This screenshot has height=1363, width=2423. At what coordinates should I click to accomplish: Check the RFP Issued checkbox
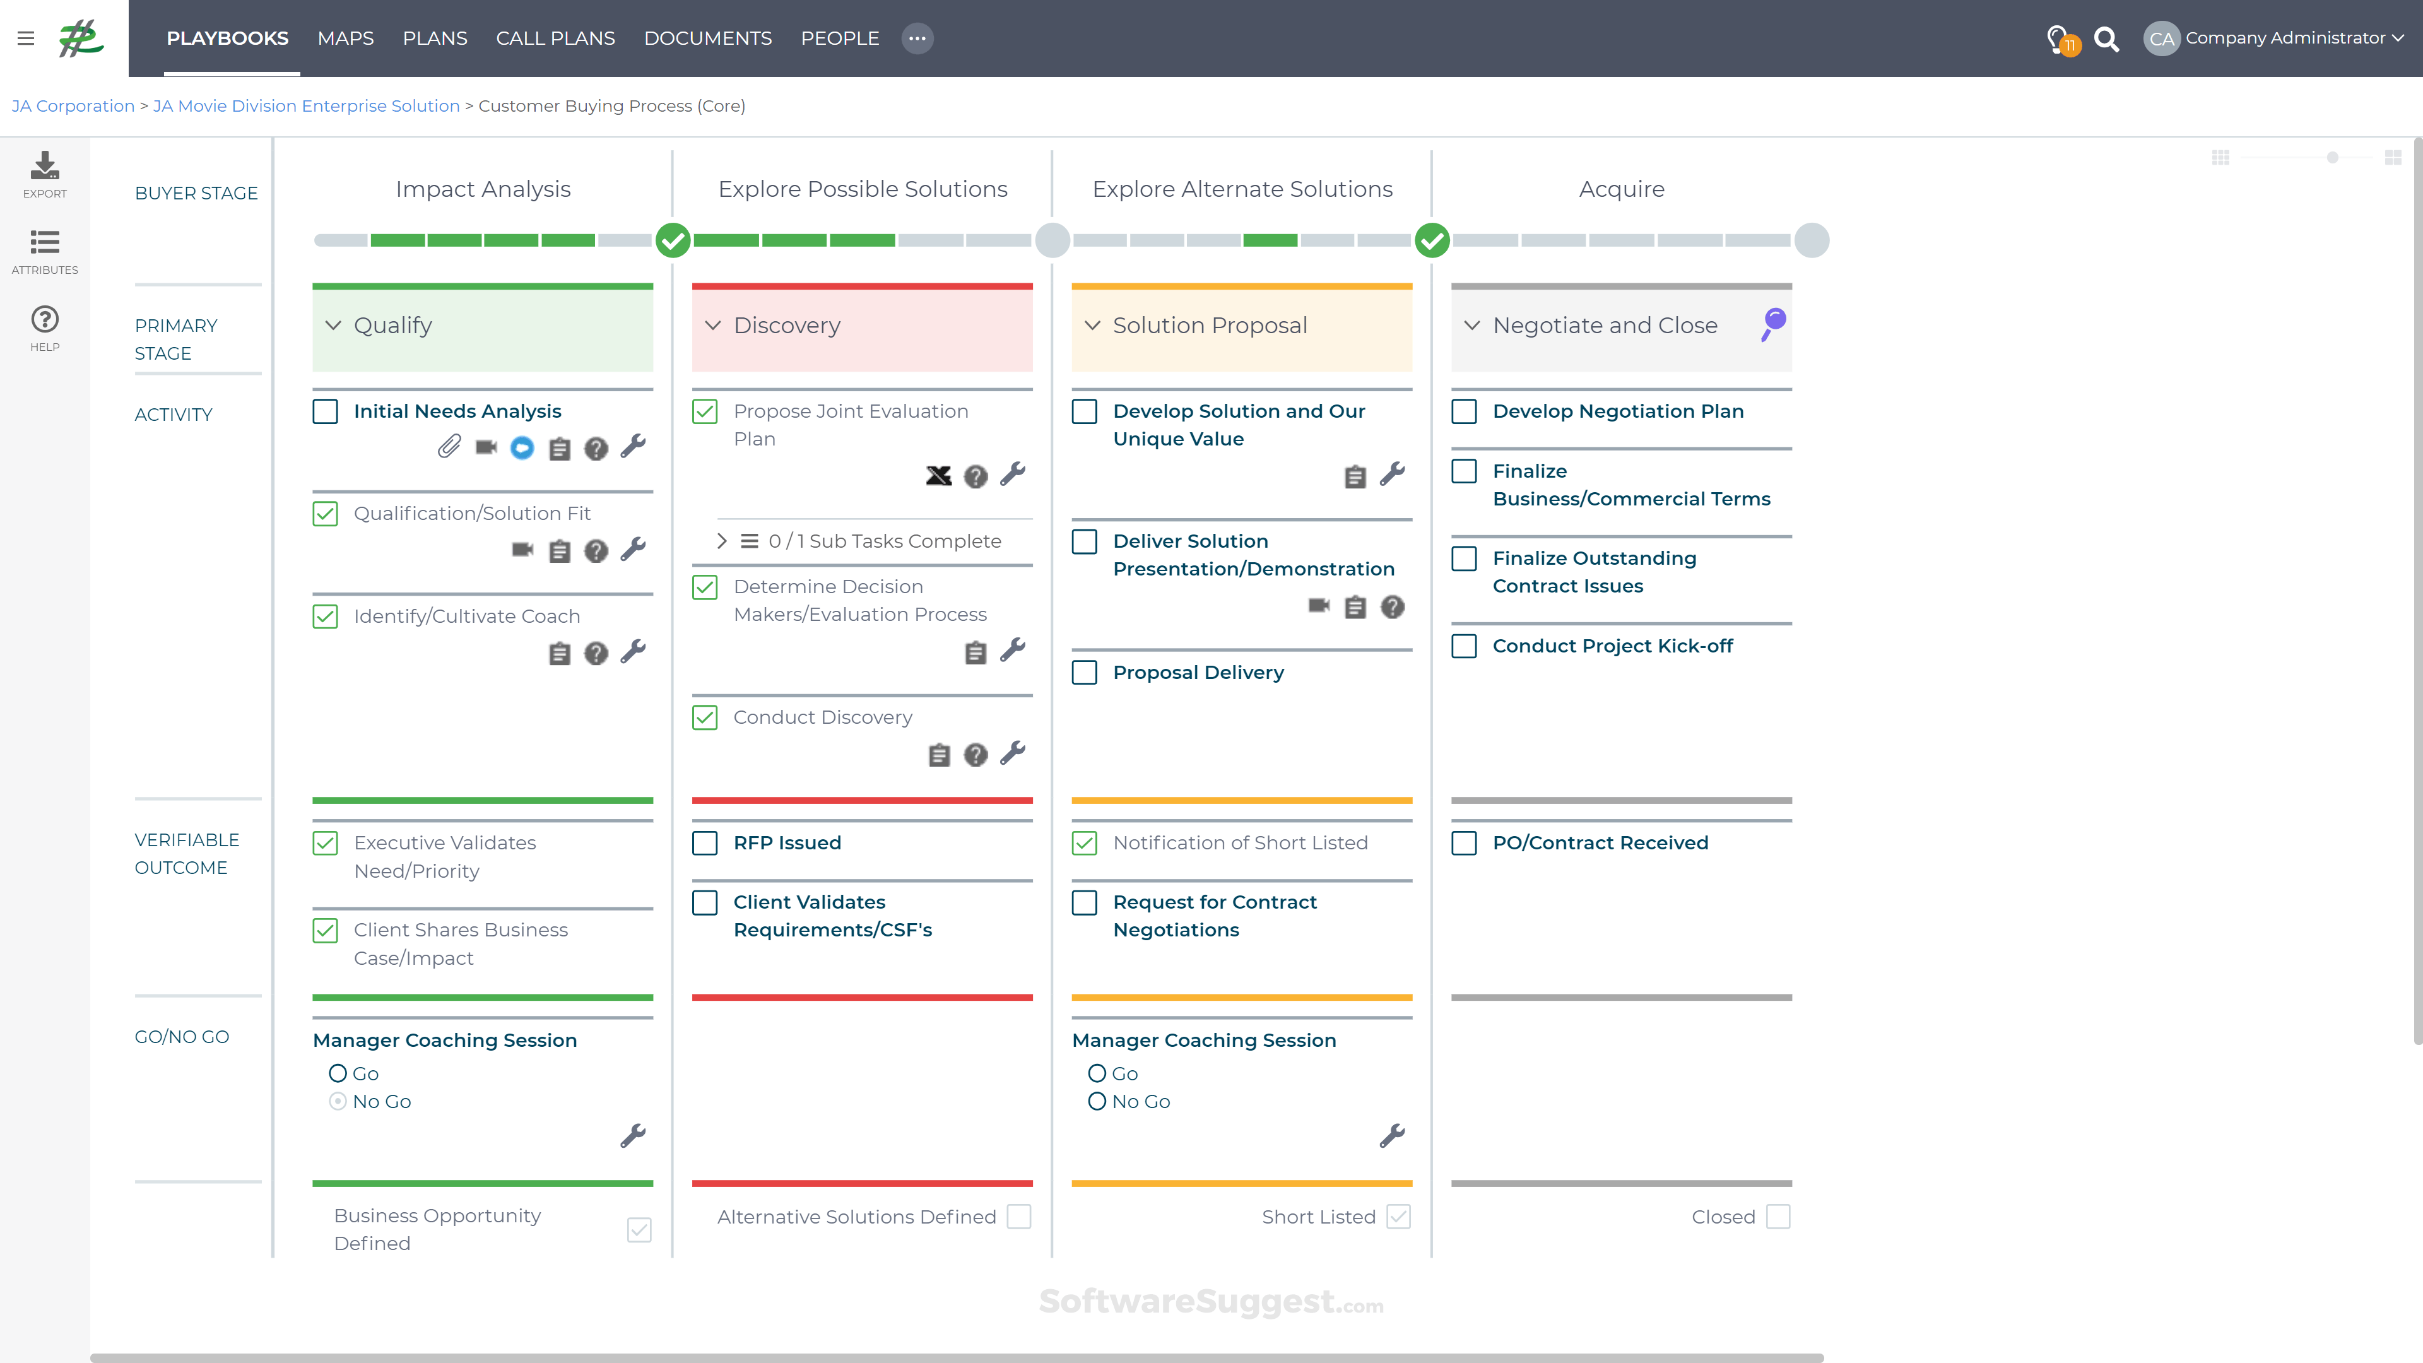point(705,843)
